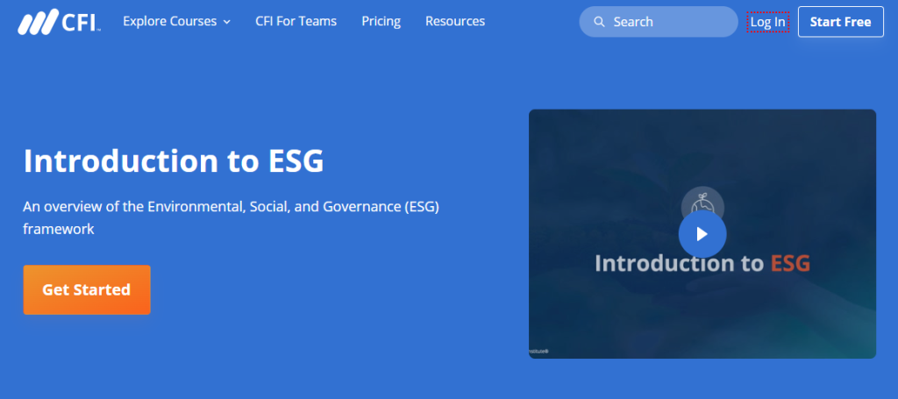Open the Resources menu
This screenshot has height=399, width=898.
pos(454,21)
